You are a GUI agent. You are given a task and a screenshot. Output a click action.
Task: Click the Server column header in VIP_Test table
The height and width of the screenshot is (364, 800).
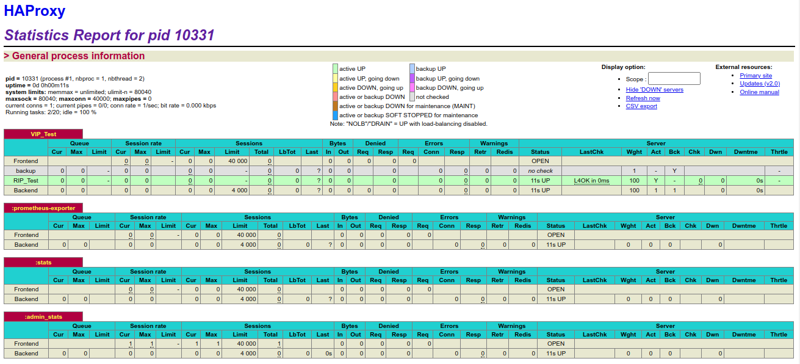(x=656, y=144)
